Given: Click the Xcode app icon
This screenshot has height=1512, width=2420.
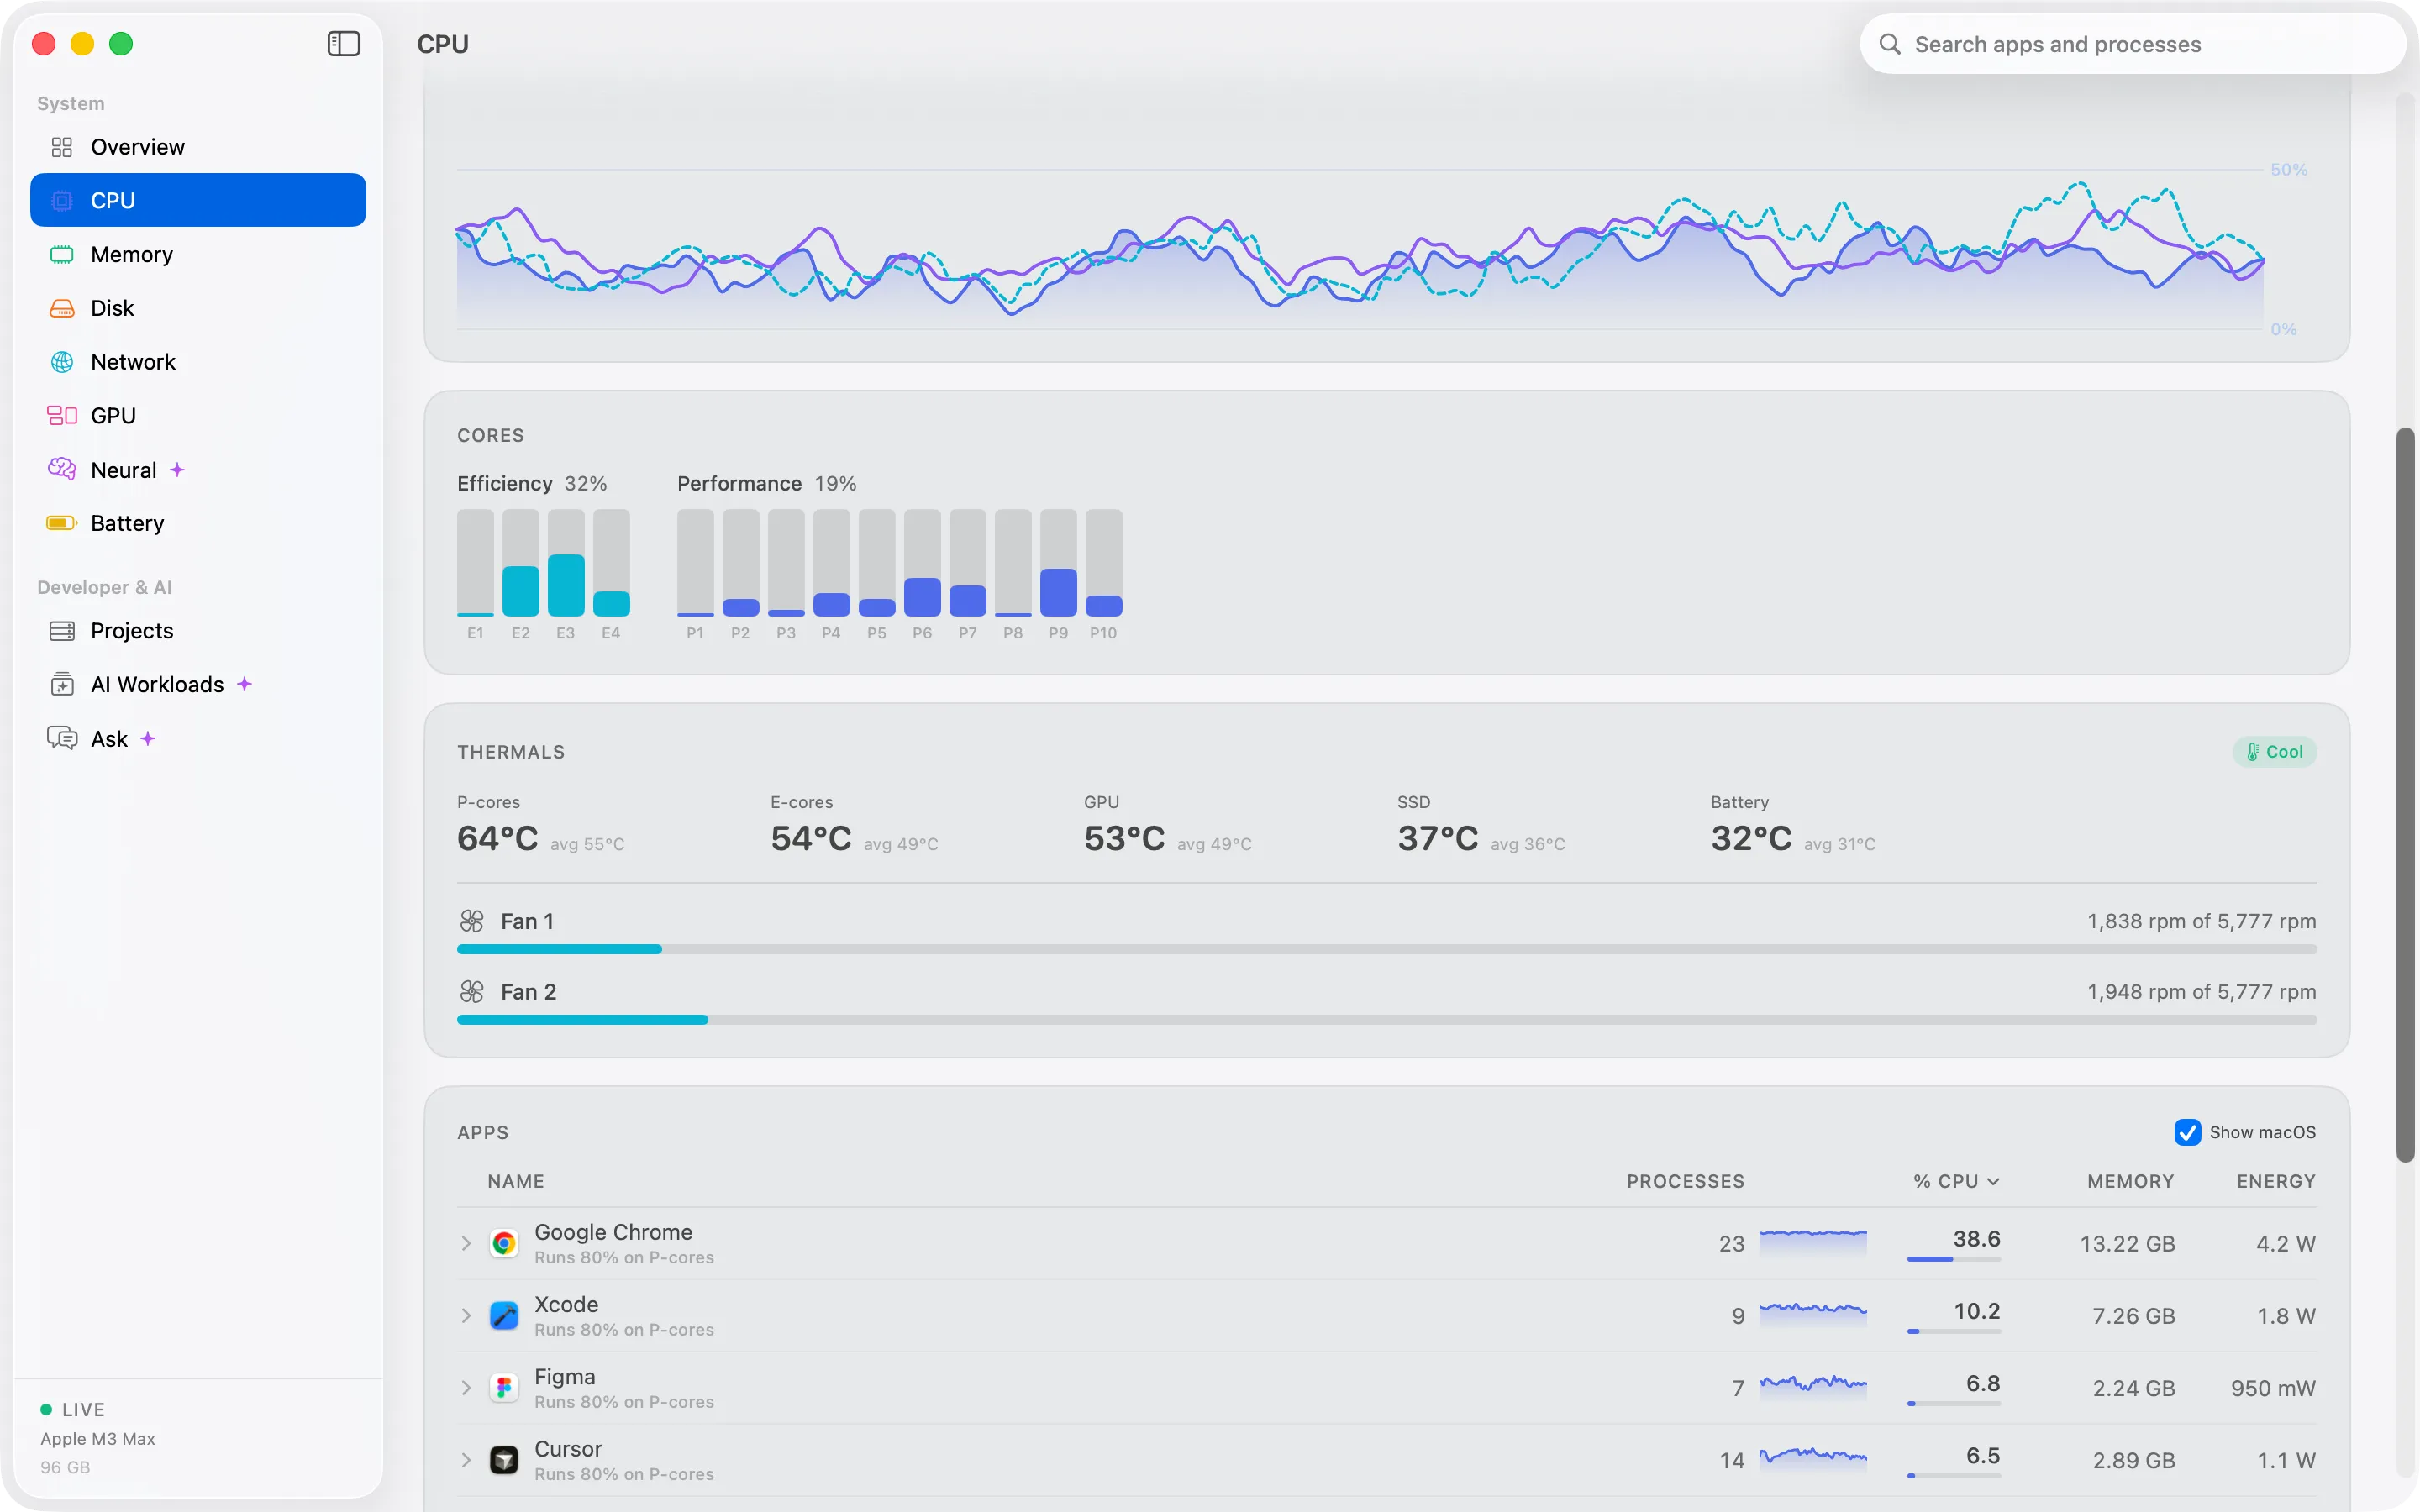Looking at the screenshot, I should pyautogui.click(x=504, y=1315).
